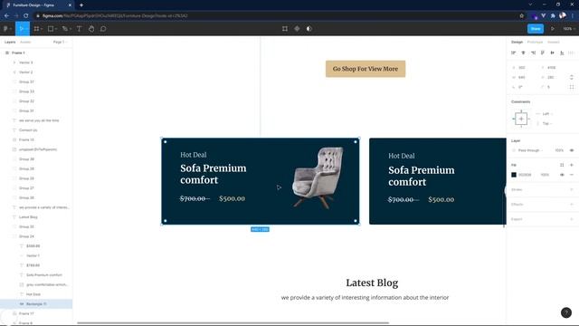Viewport: 579px width, 326px height.
Task: Click the Edit object icon in toolbar
Action: click(x=285, y=28)
